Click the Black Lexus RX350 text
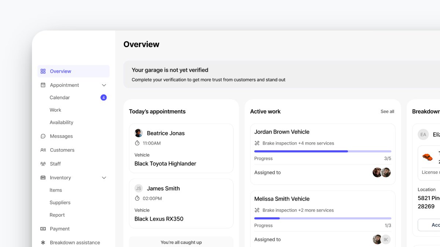Image resolution: width=440 pixels, height=247 pixels. [x=159, y=219]
